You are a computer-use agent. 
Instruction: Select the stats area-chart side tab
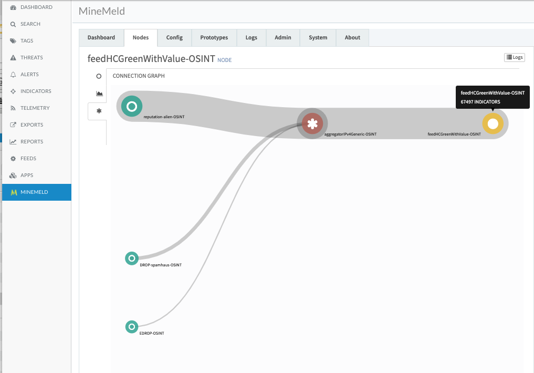pyautogui.click(x=99, y=94)
